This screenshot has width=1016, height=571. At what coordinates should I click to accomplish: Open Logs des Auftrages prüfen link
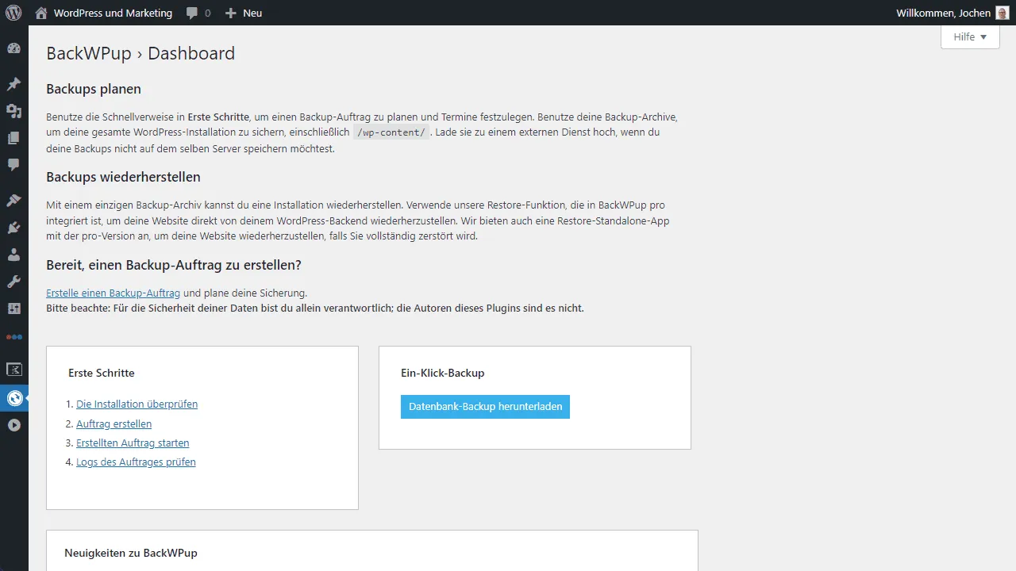point(136,462)
